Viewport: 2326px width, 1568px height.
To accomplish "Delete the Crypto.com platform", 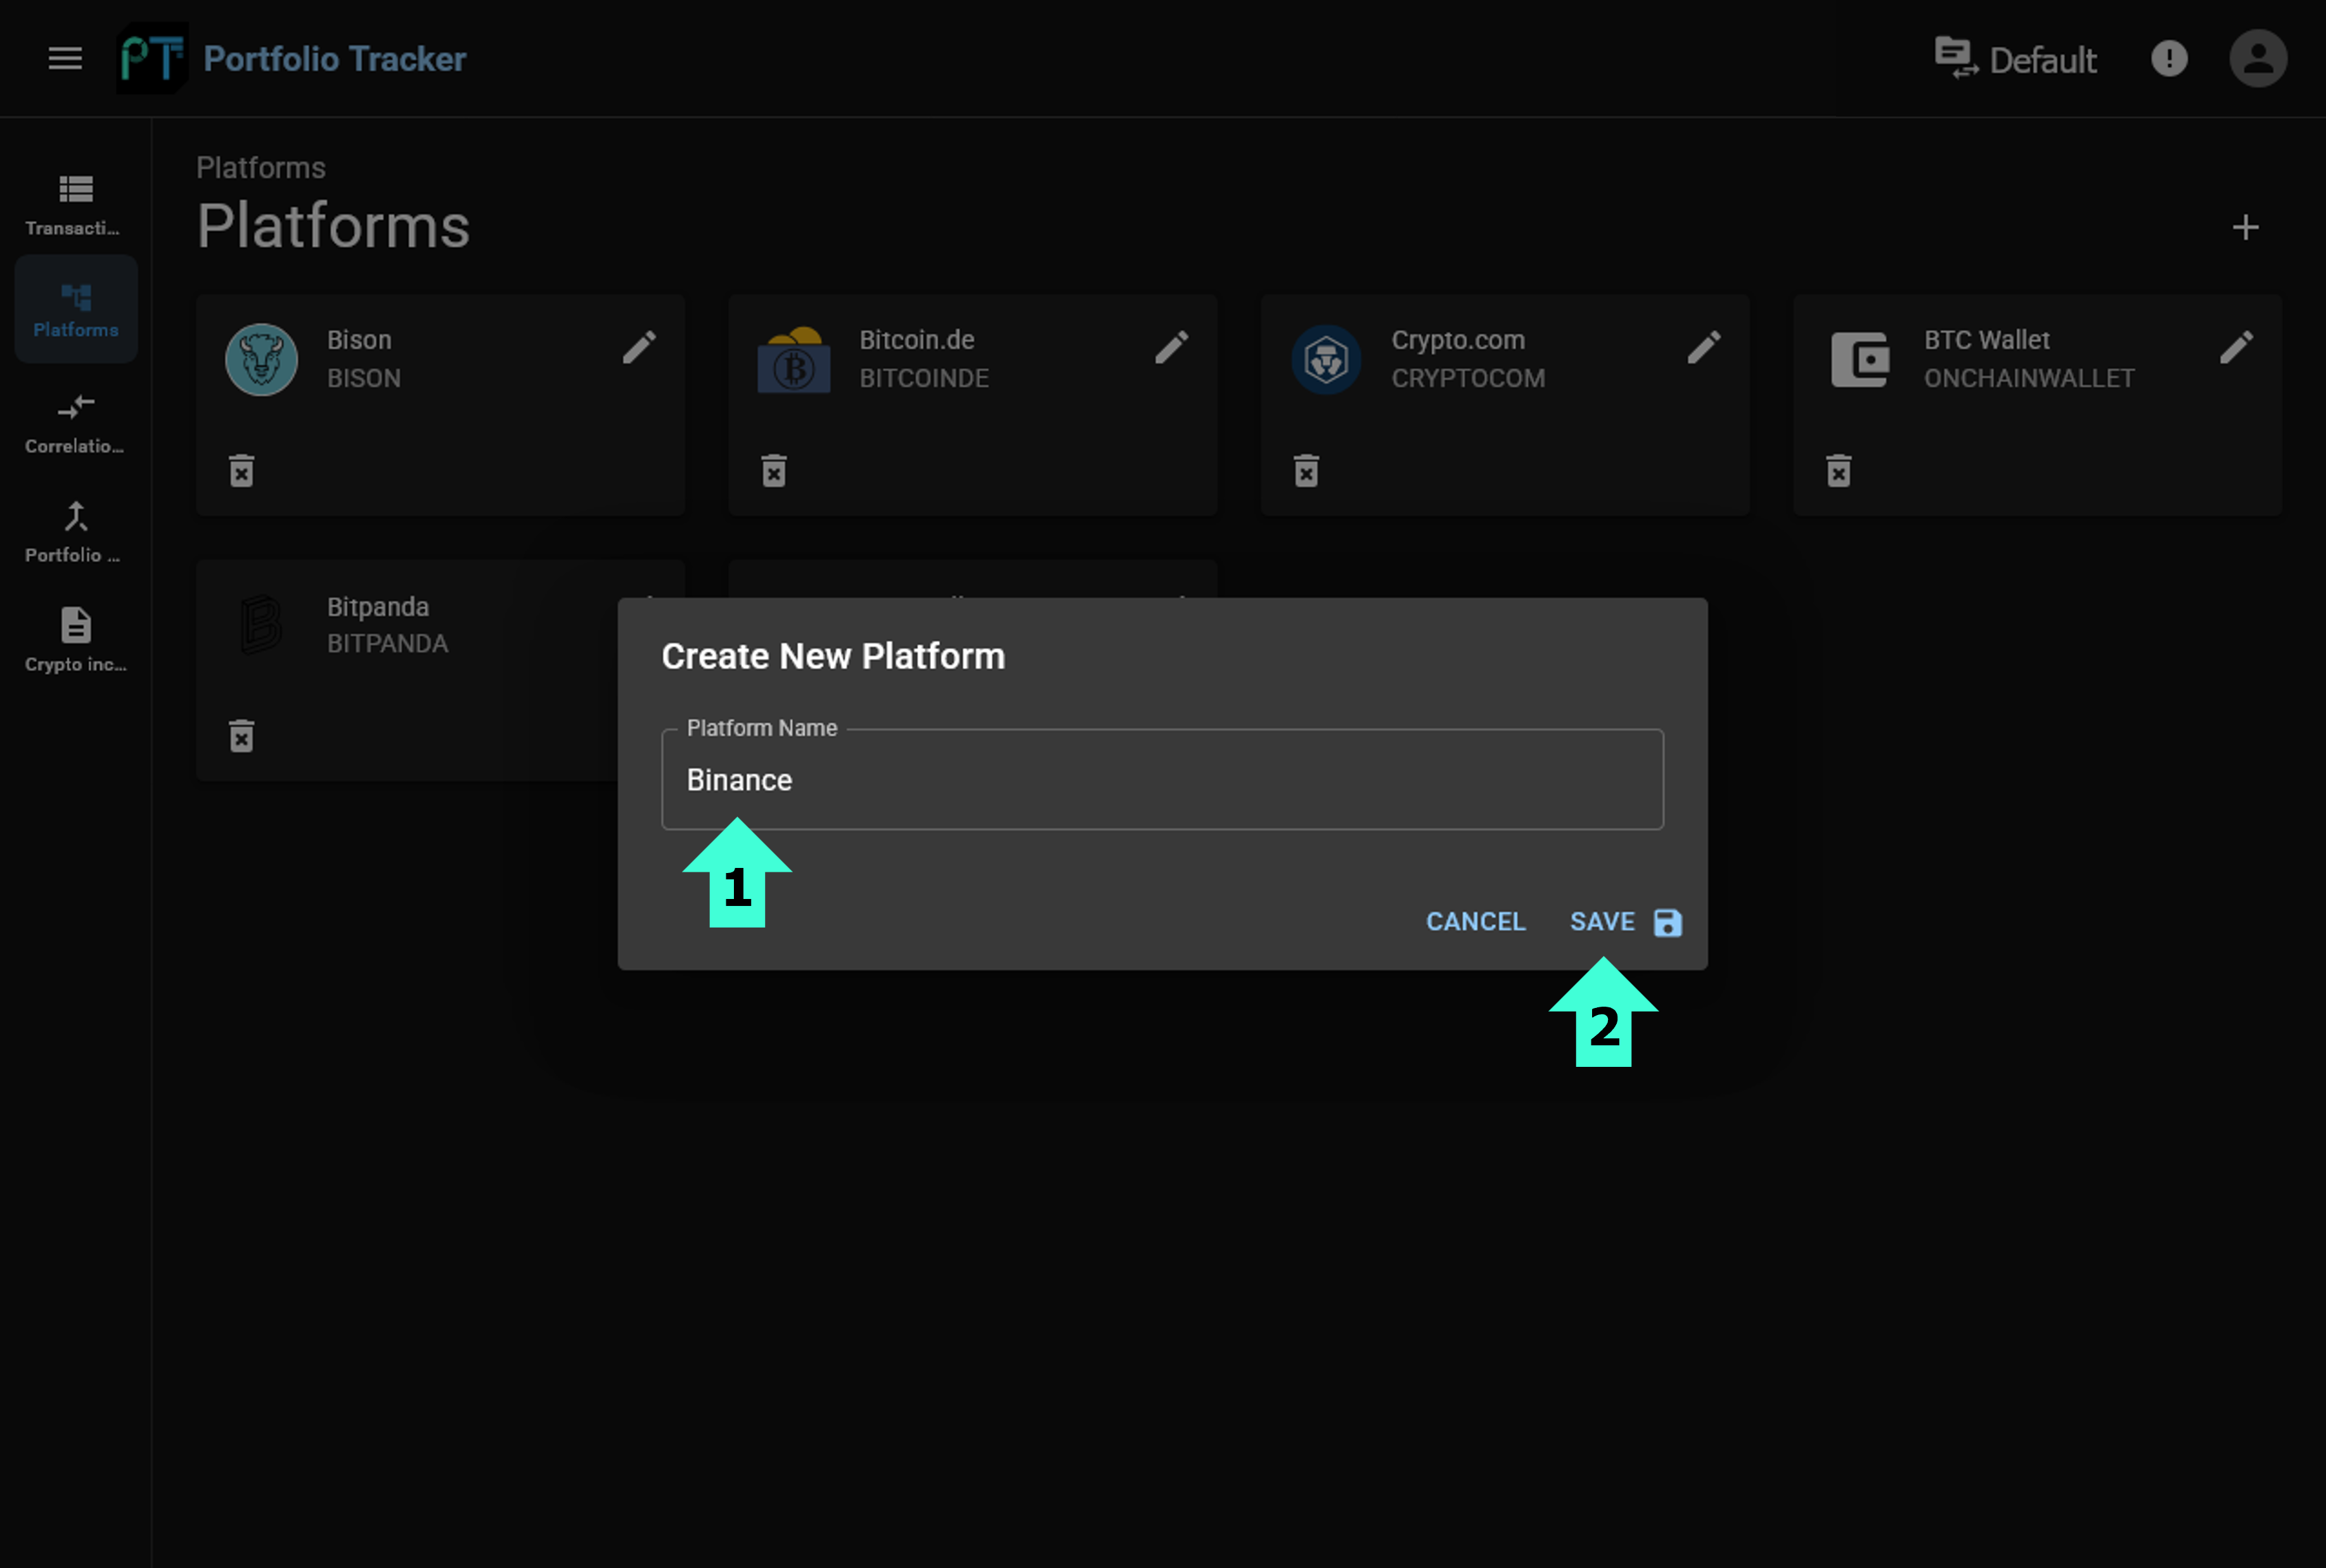I will 1306,470.
